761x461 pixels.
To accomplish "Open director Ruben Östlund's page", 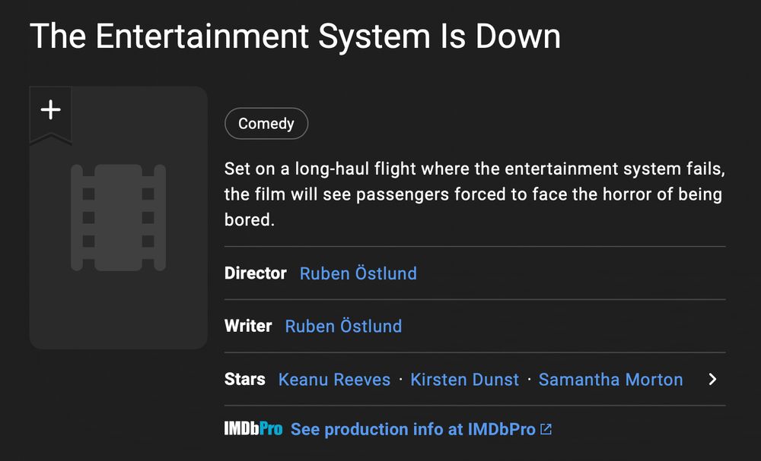I will tap(358, 273).
